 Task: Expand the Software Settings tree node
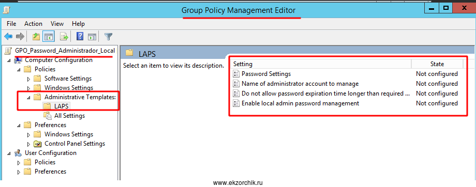coord(29,79)
